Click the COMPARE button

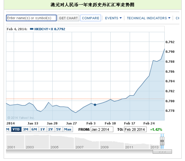(x=91, y=18)
